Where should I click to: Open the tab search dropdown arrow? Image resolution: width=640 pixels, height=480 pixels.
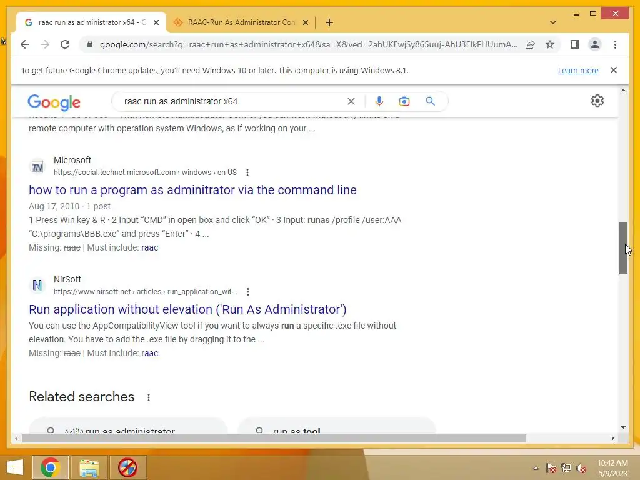tap(553, 22)
